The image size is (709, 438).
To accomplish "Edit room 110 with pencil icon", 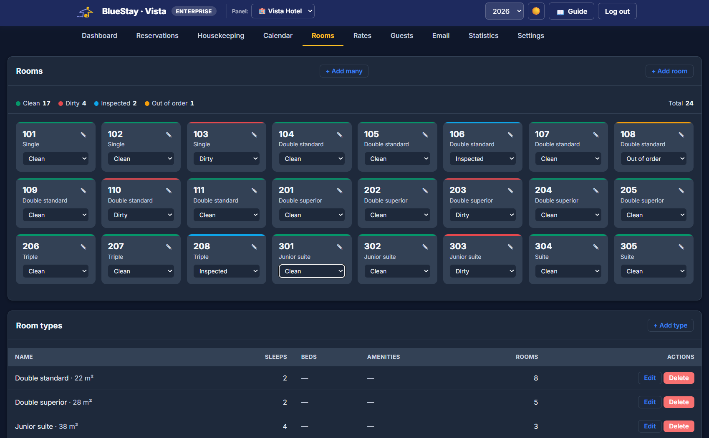I will [x=169, y=190].
